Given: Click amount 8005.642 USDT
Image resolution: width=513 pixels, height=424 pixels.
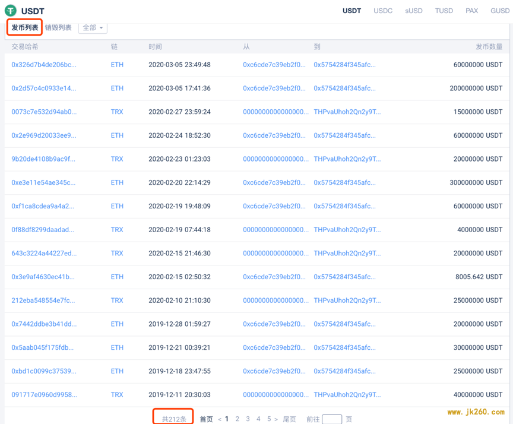Looking at the screenshot, I should point(479,277).
